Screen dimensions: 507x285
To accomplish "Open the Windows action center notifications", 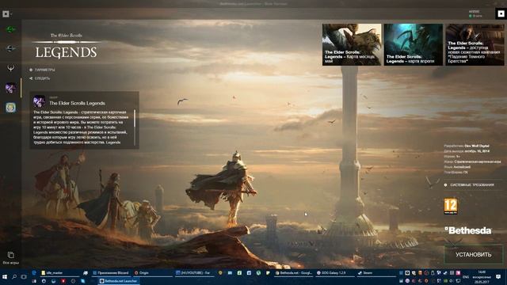I will [498, 277].
